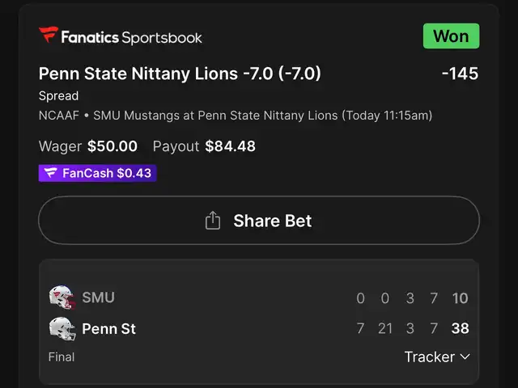Image resolution: width=518 pixels, height=388 pixels.
Task: Click the Fanatics Sportsbook title text
Action: (131, 37)
